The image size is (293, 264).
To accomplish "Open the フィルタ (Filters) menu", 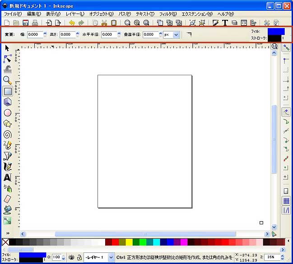I will (x=168, y=14).
